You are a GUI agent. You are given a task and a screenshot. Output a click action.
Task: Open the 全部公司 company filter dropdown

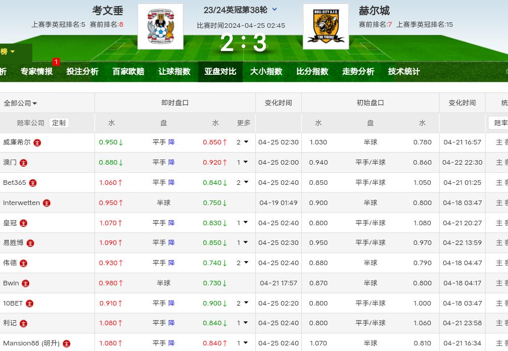tap(20, 103)
